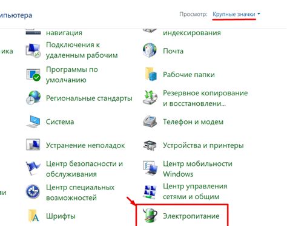Click the Troubleshooting icon
This screenshot has height=226, width=287.
33,145
